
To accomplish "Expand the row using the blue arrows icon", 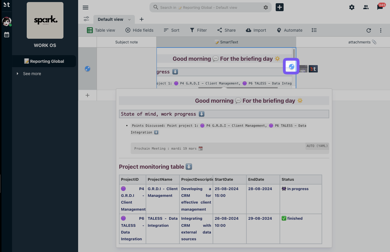I will click(x=87, y=69).
